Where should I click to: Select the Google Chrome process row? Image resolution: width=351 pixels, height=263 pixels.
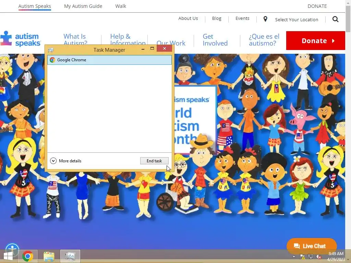(x=109, y=60)
